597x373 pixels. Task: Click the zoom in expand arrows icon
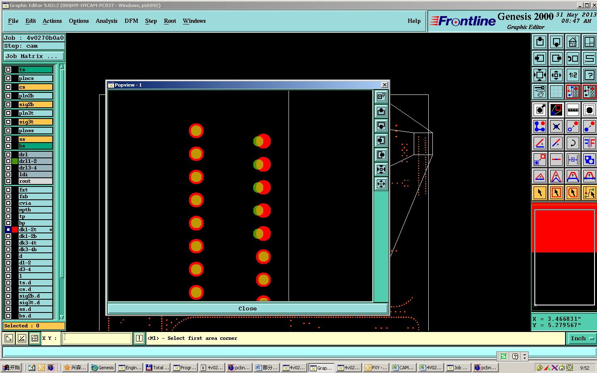pyautogui.click(x=540, y=75)
